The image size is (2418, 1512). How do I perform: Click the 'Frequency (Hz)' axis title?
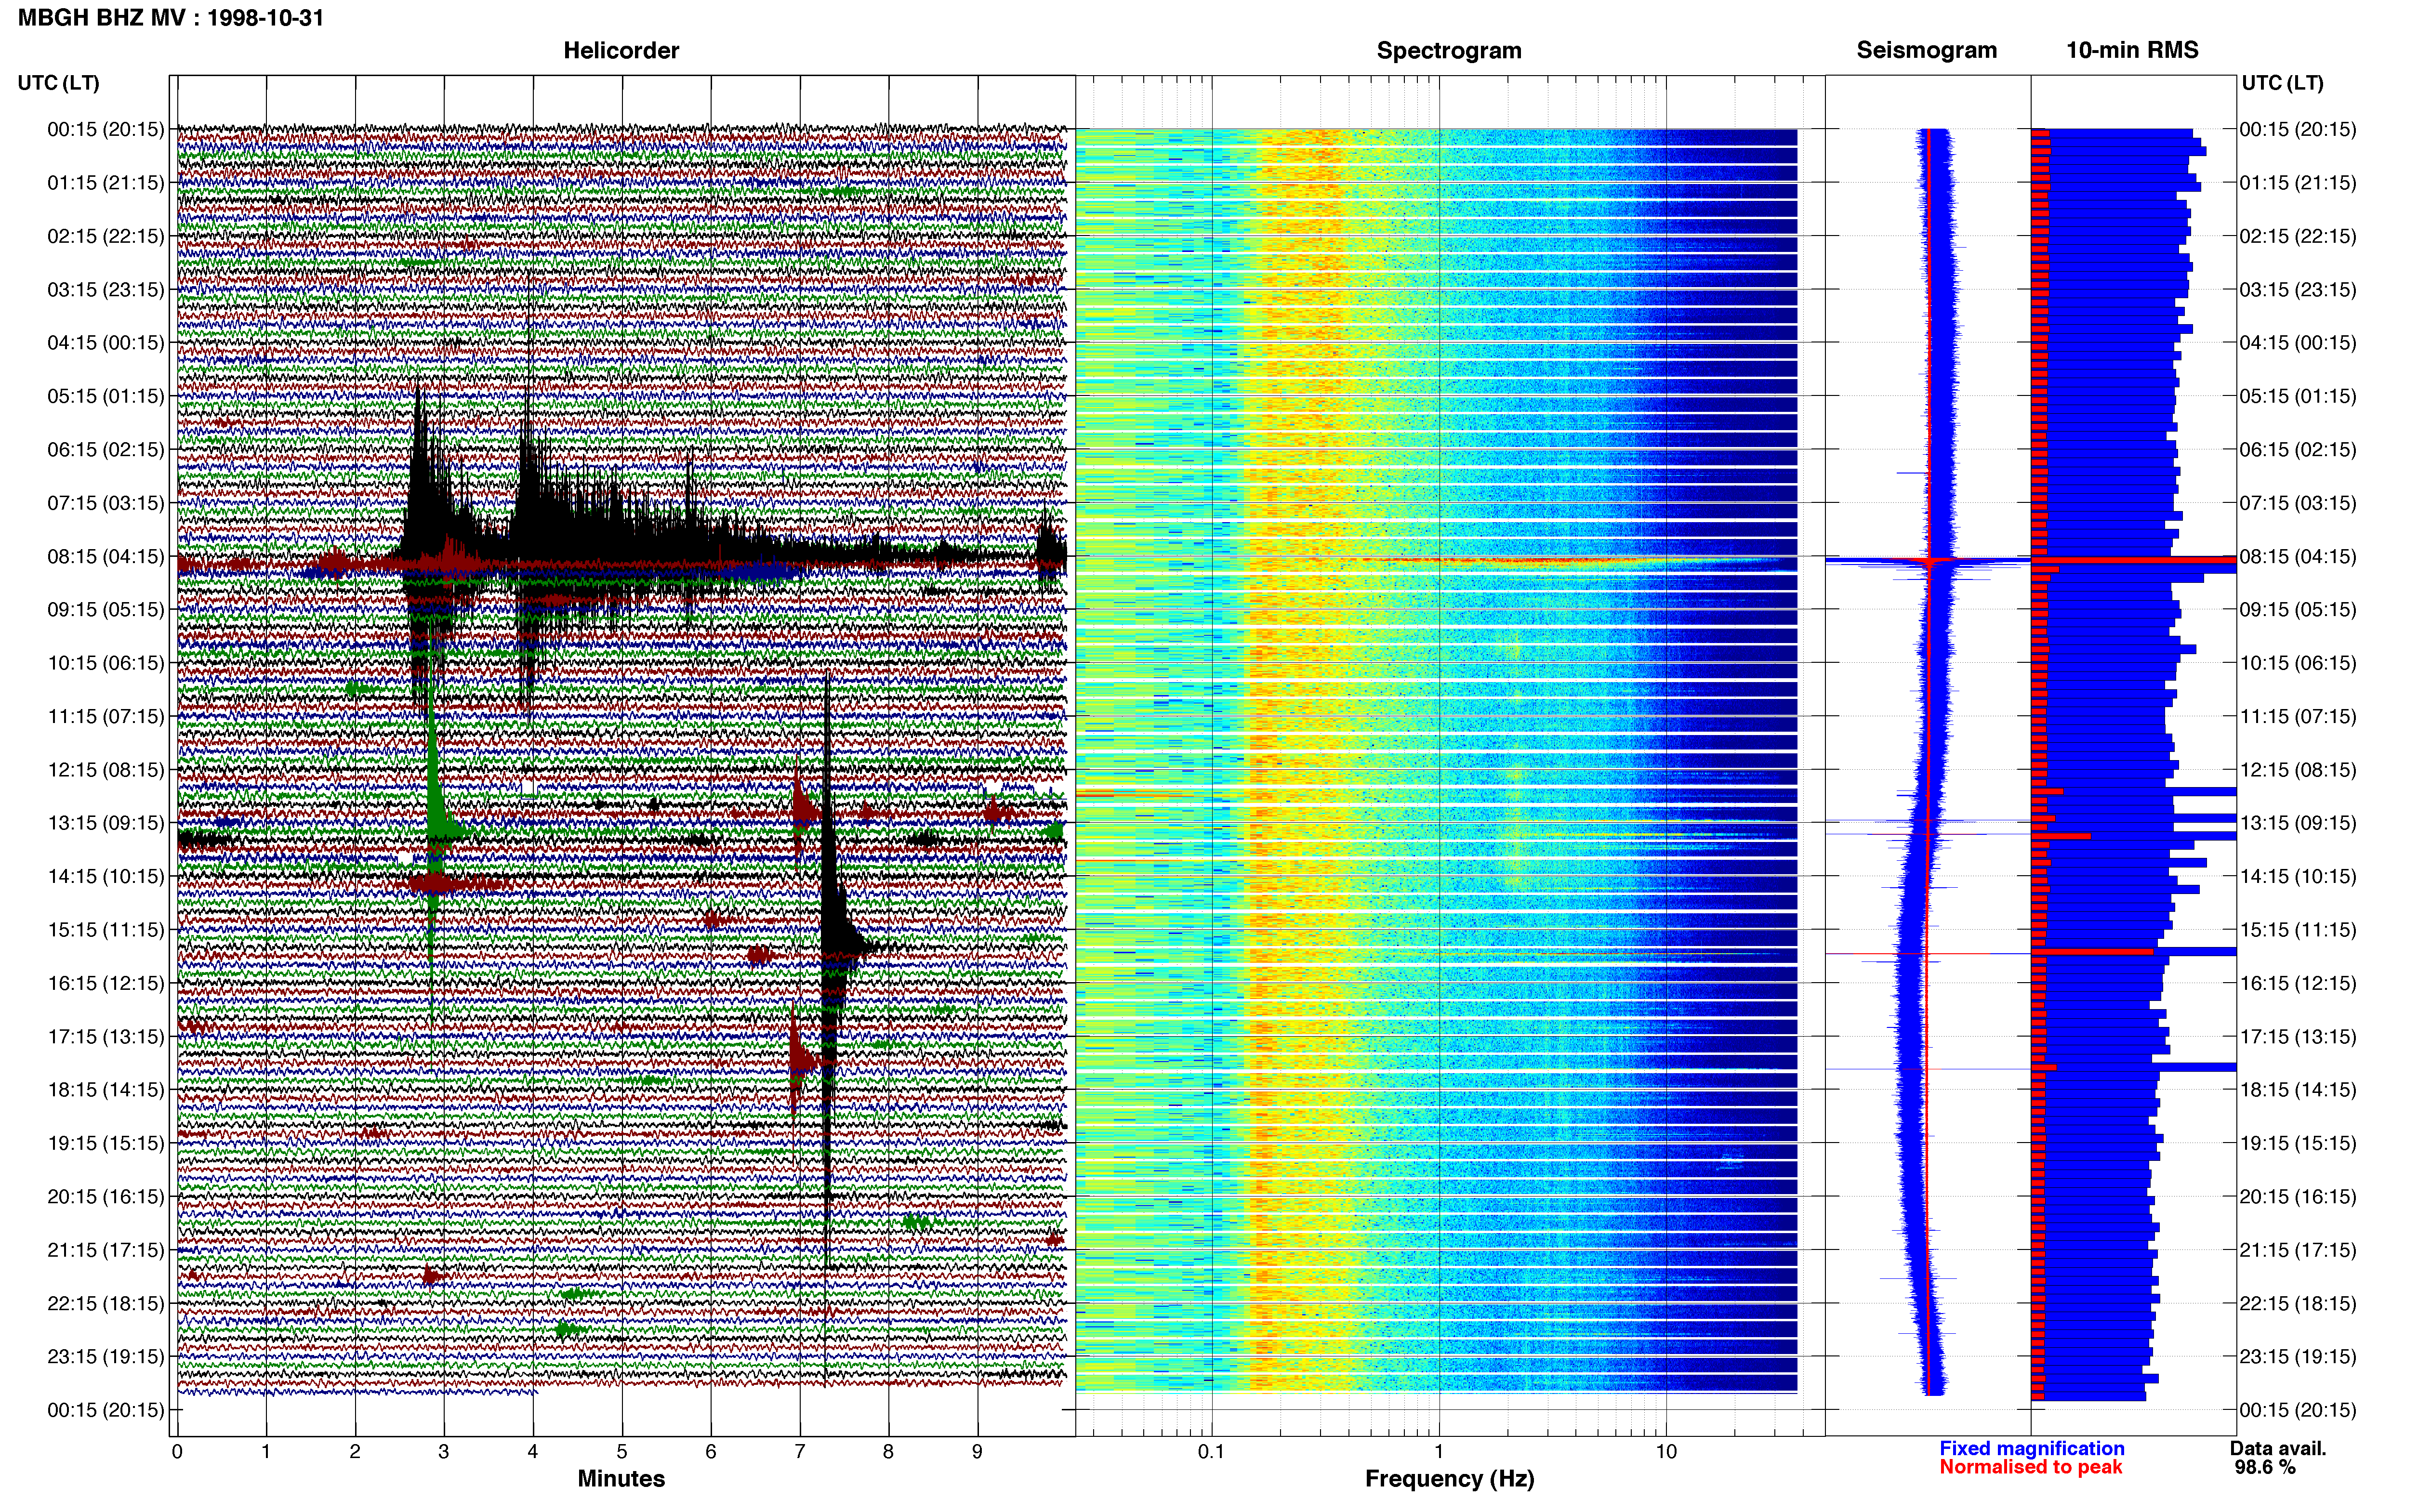click(x=1449, y=1479)
